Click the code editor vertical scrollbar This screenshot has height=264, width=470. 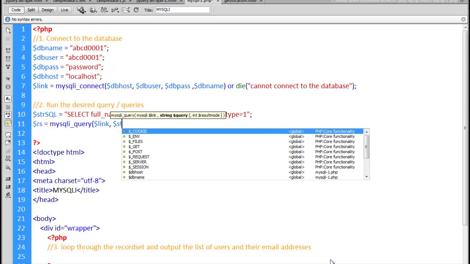tap(466, 128)
